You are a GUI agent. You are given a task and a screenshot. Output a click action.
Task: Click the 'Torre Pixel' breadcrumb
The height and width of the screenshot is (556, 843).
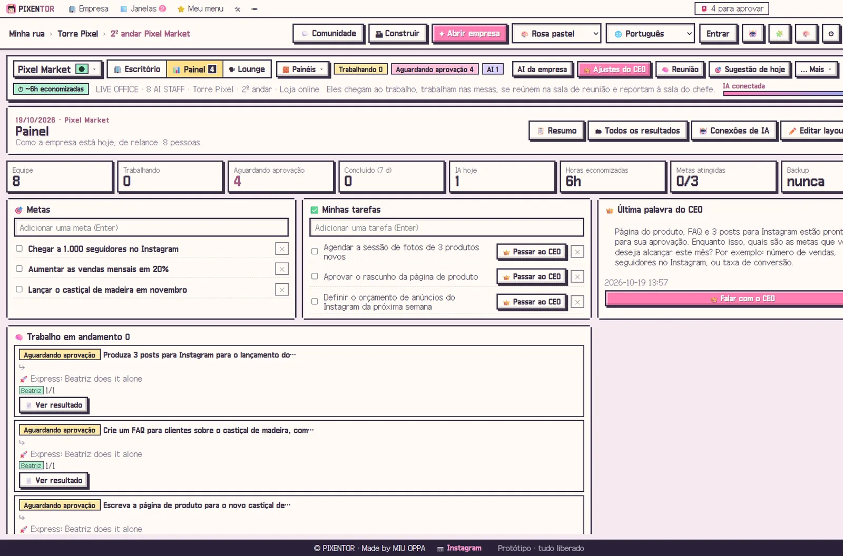click(77, 34)
